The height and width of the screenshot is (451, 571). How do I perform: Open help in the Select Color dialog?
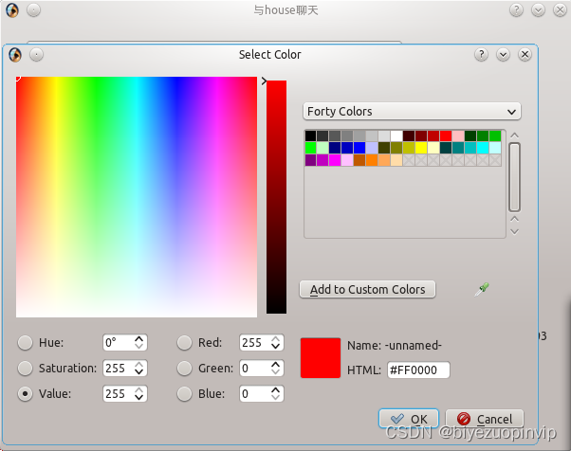coord(481,55)
